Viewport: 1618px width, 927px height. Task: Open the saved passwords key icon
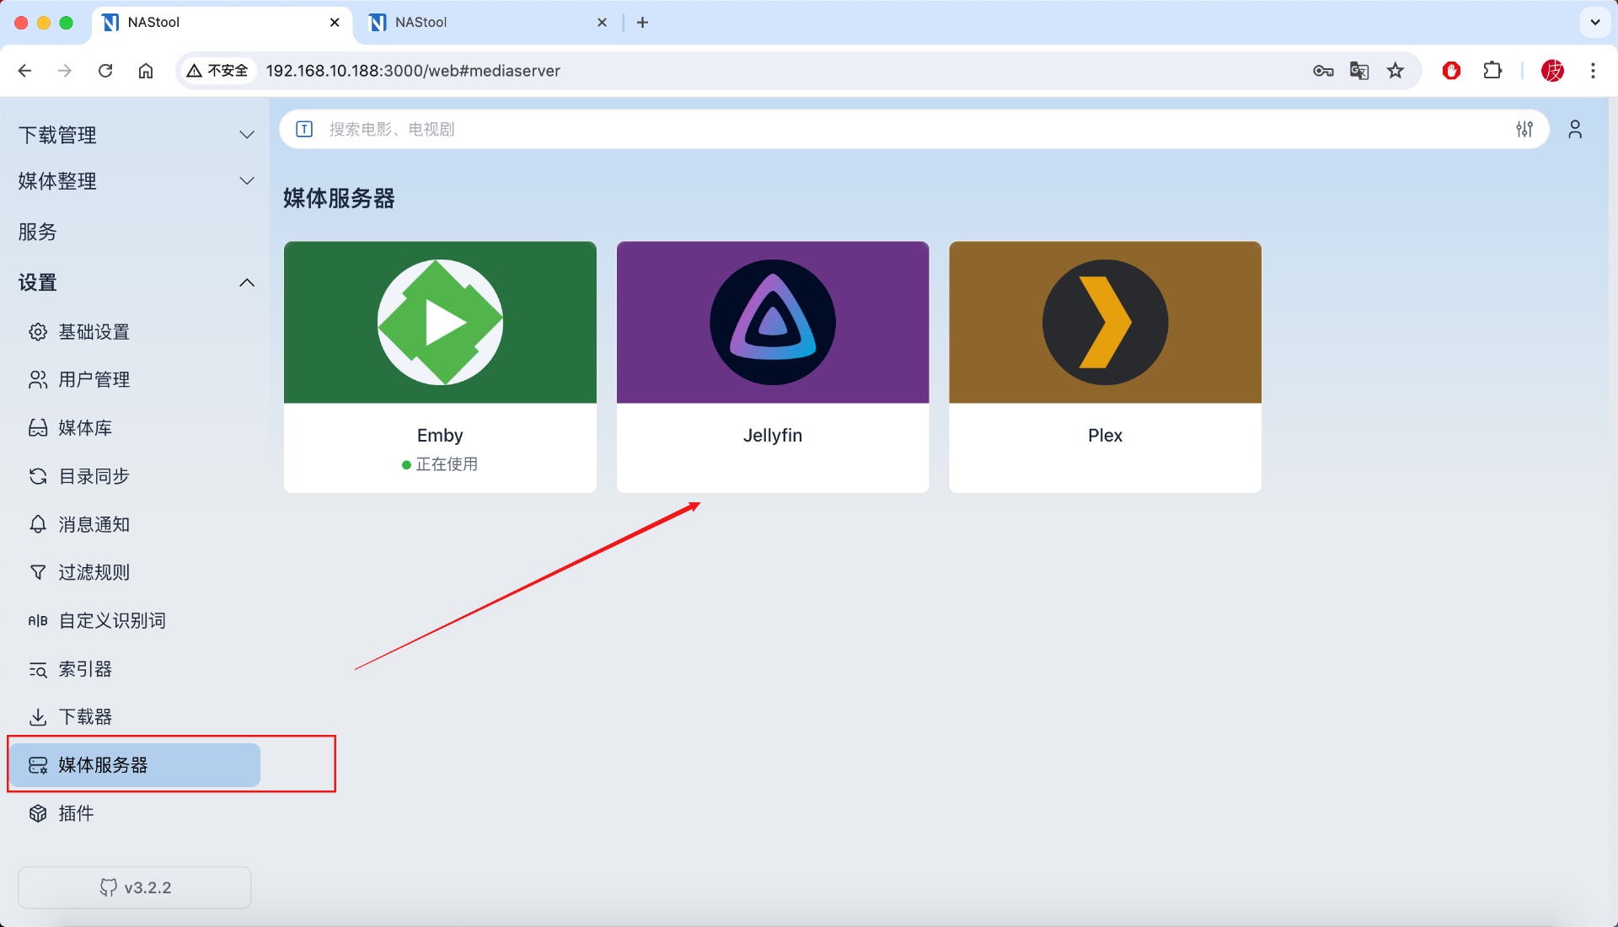[x=1323, y=71]
